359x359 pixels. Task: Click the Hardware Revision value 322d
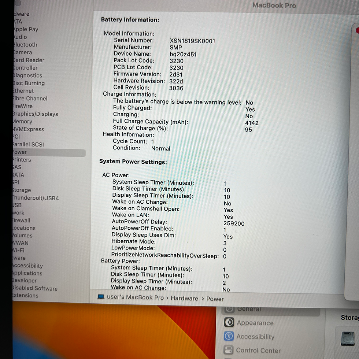(176, 81)
